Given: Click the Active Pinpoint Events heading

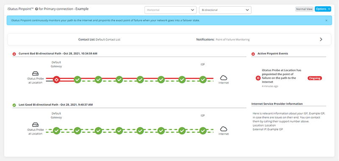Looking at the screenshot, I should 272,53.
